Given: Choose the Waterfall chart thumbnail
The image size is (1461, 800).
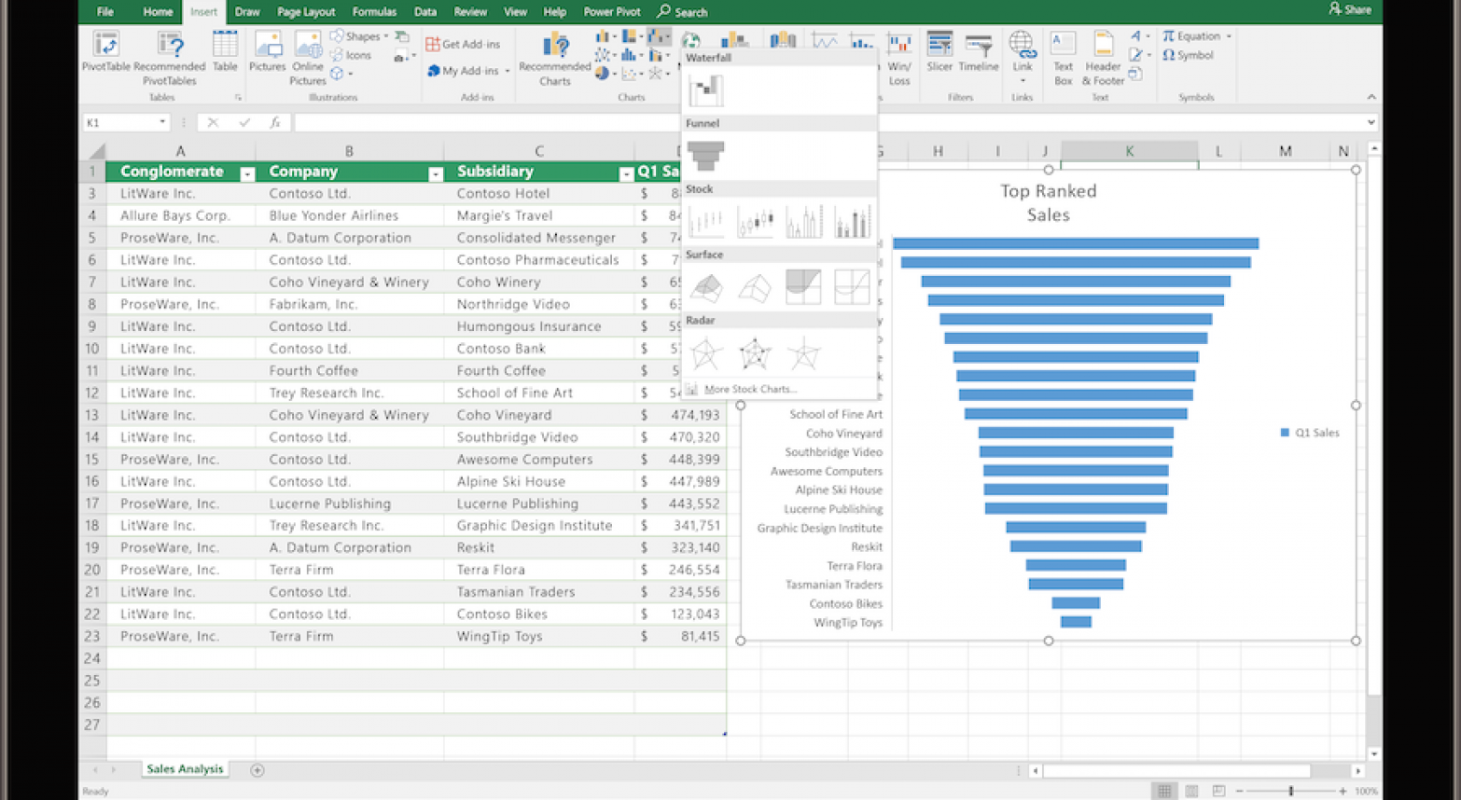Looking at the screenshot, I should coord(706,90).
